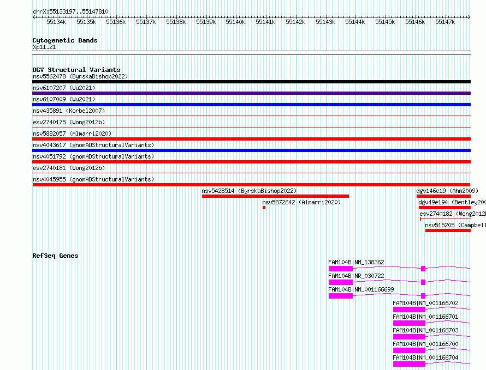The height and width of the screenshot is (370, 486).
Task: Open FAM104B|NM_001166700 transcript label
Action: 425,344
